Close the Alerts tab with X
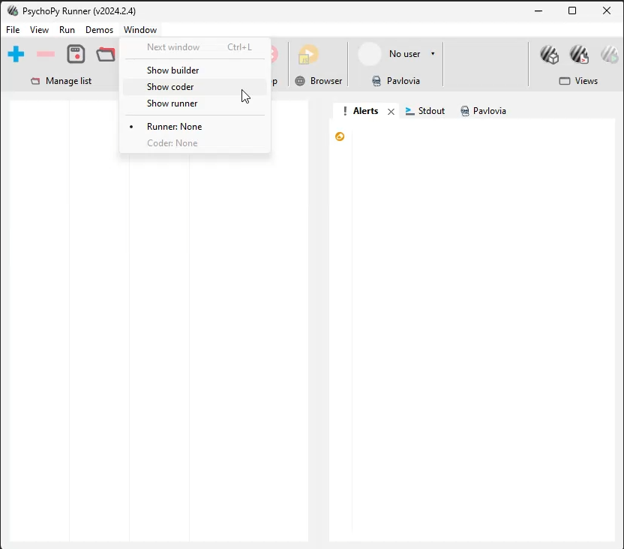624x549 pixels. tap(391, 112)
